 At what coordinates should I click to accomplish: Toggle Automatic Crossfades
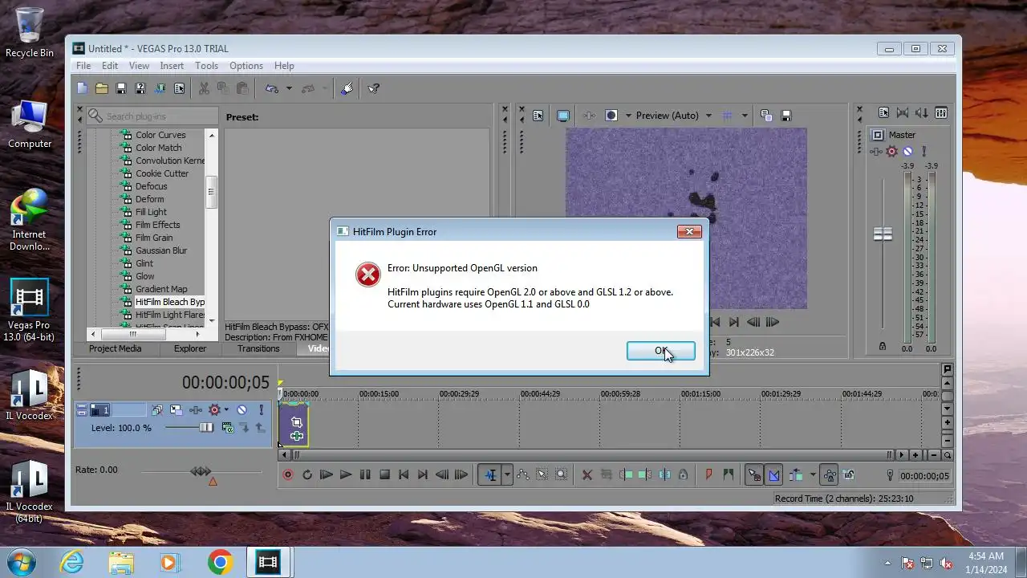click(x=773, y=475)
